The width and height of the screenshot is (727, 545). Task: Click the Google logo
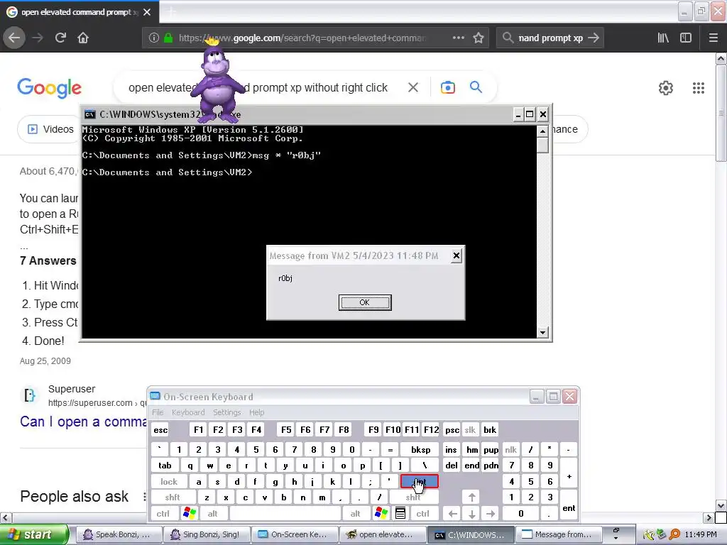(49, 87)
